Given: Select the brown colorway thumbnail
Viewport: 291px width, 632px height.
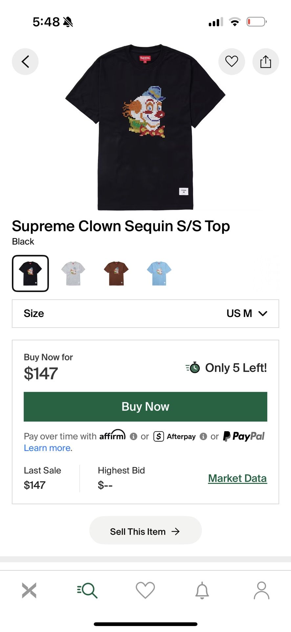Looking at the screenshot, I should click(x=116, y=273).
